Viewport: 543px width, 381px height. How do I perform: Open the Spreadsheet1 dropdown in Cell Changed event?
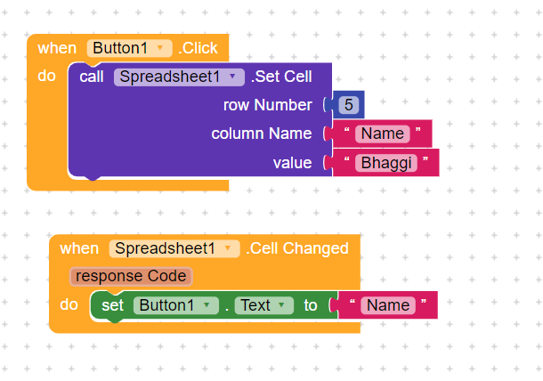(231, 248)
